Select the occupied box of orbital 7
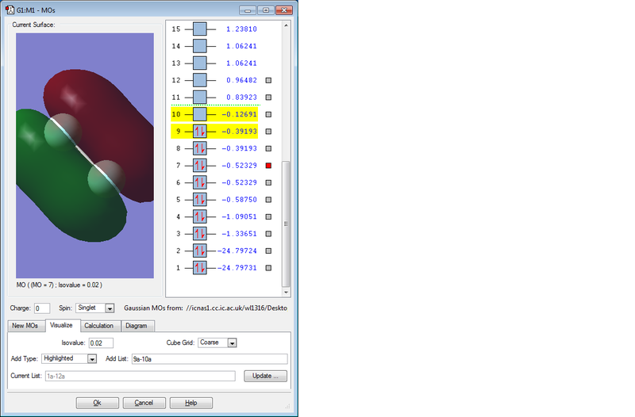The image size is (635, 417). pos(200,166)
